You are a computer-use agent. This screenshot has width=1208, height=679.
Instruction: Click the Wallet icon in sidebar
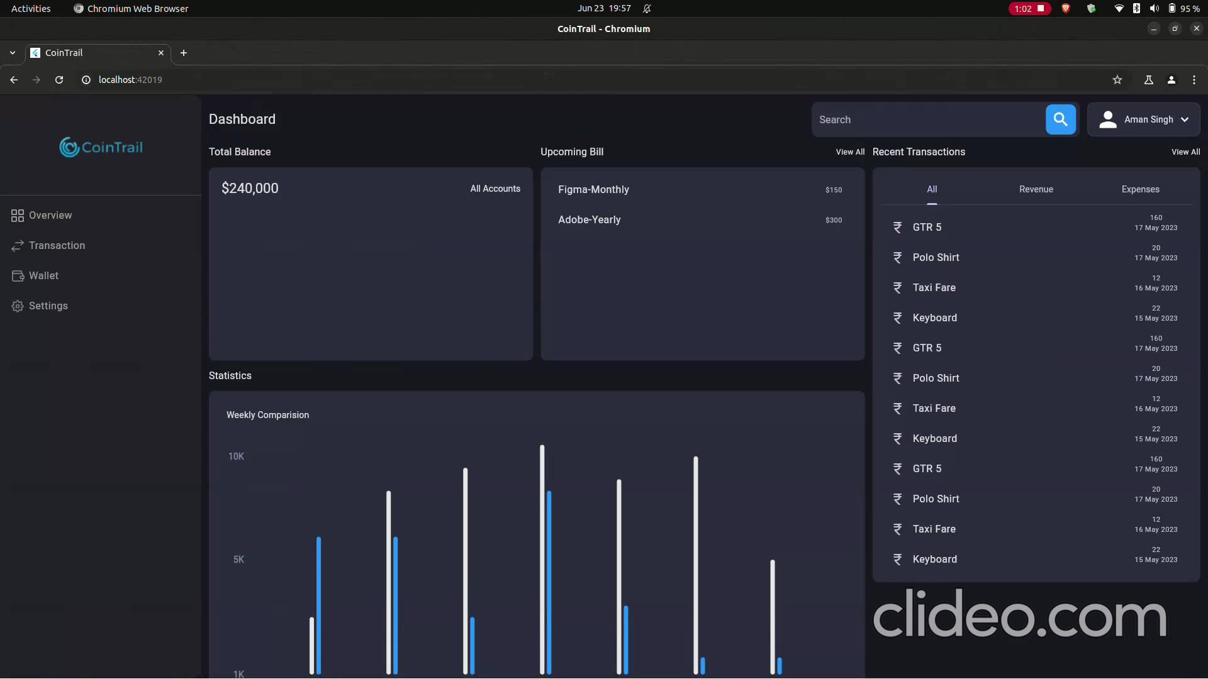pyautogui.click(x=18, y=276)
